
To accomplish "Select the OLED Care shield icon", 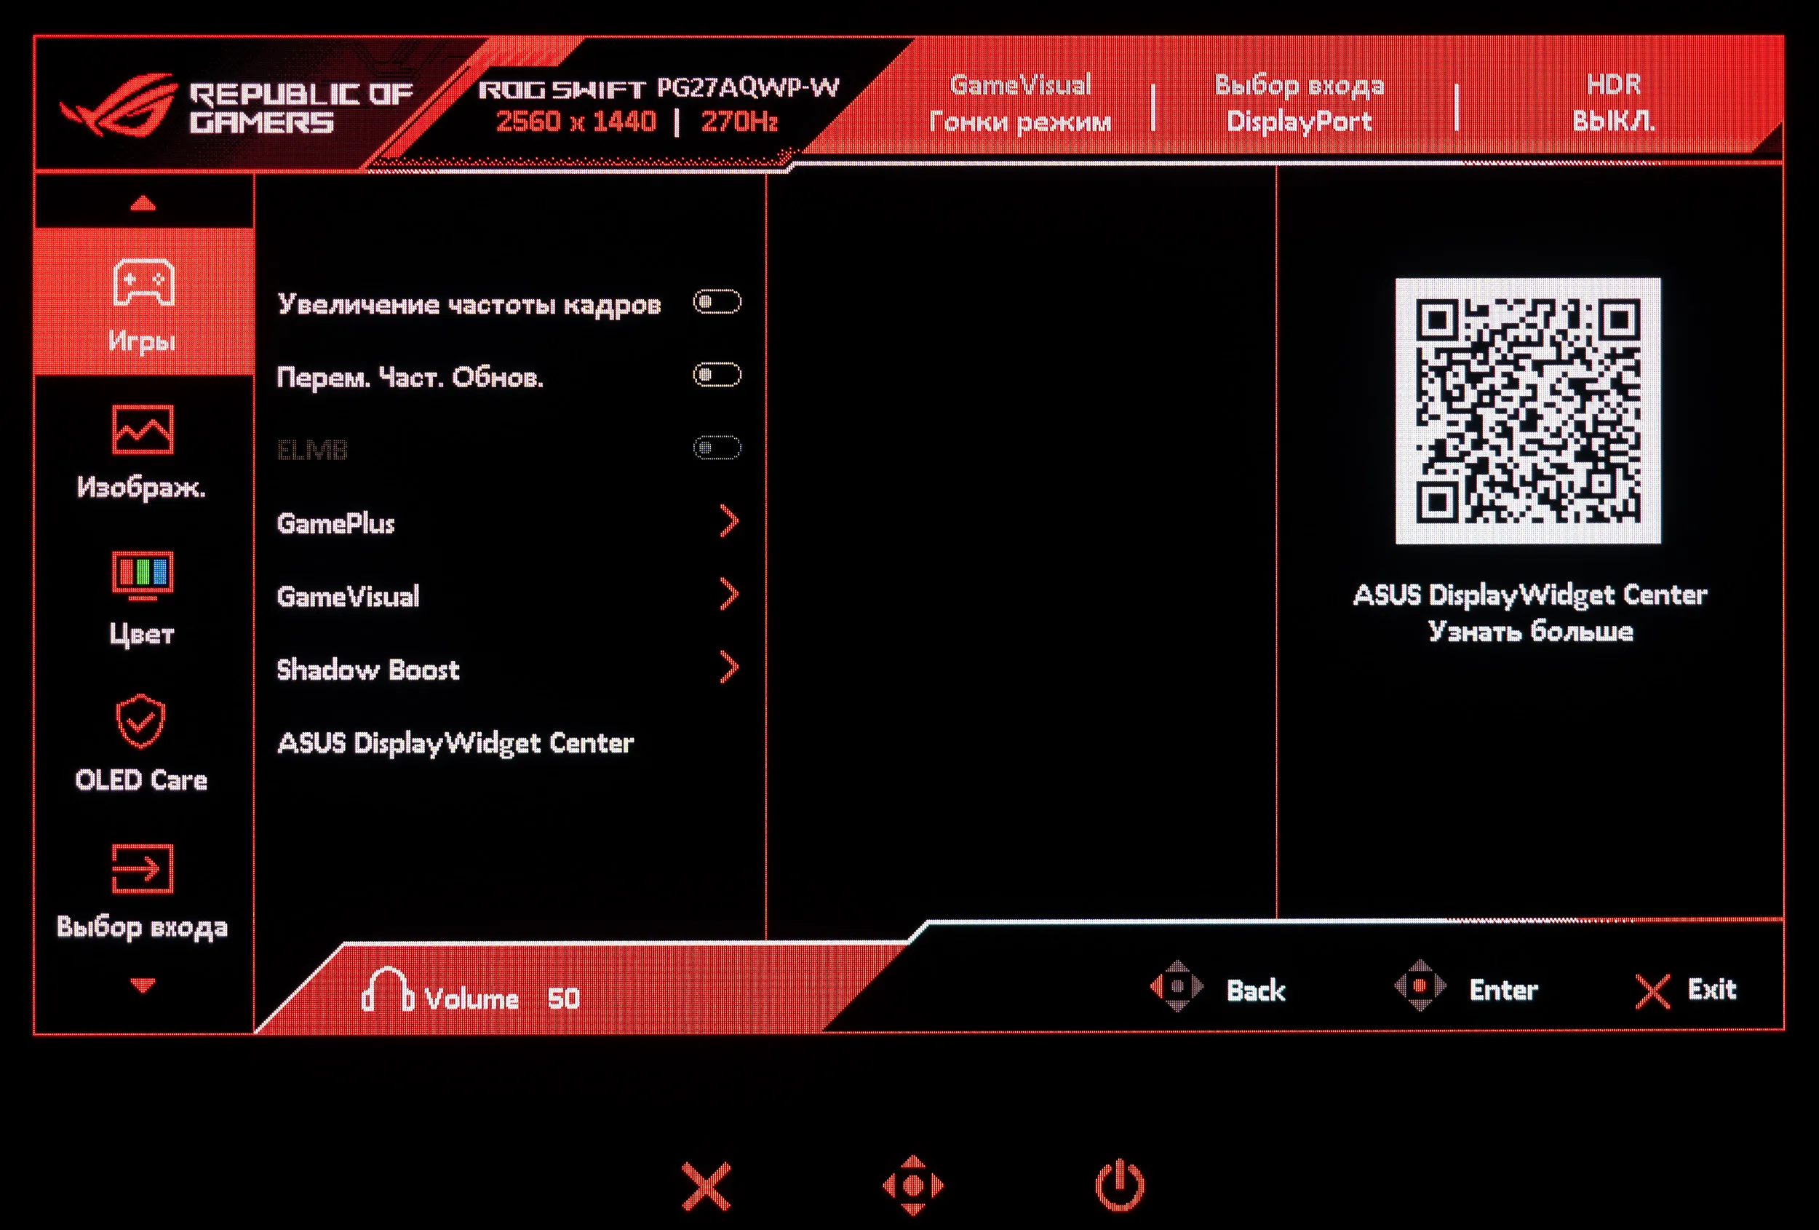I will (x=141, y=721).
